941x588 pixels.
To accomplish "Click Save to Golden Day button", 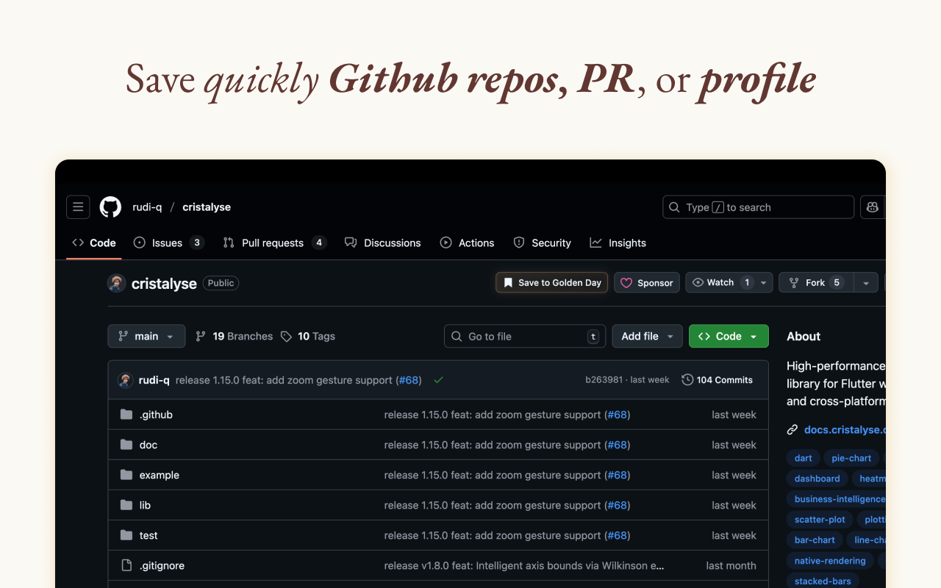I will pos(552,283).
